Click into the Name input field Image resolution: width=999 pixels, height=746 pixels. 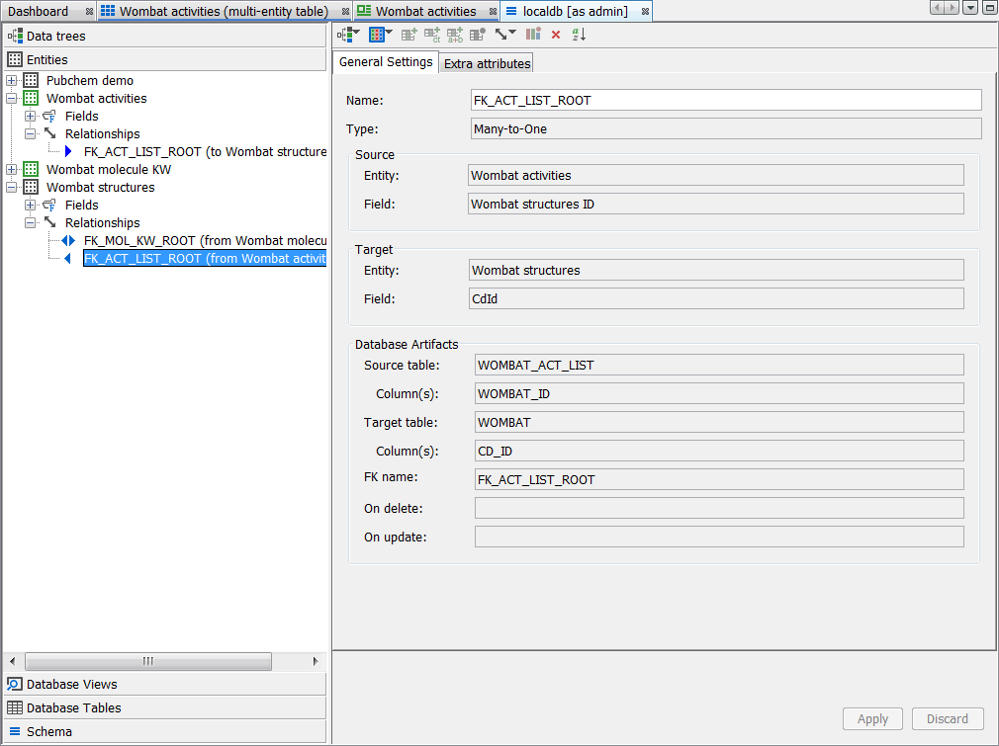(726, 100)
